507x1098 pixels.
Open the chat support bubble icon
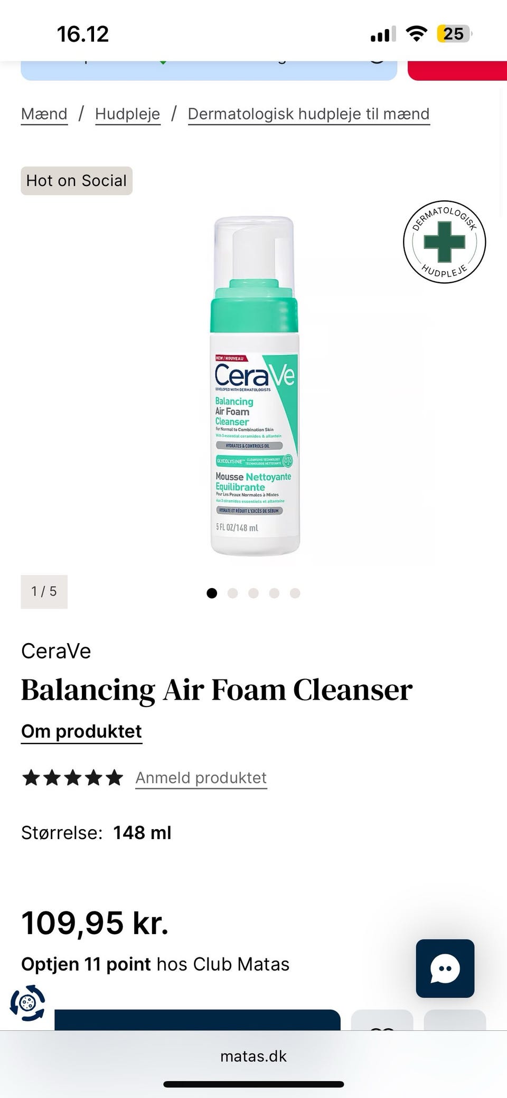pos(445,968)
